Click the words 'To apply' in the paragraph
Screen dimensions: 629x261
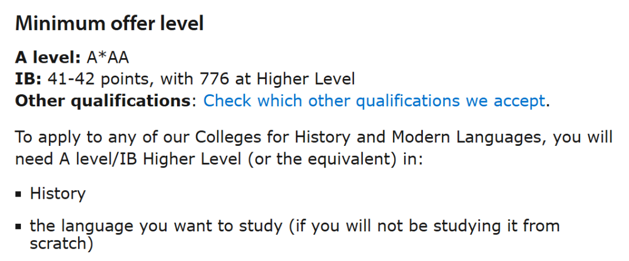(40, 138)
